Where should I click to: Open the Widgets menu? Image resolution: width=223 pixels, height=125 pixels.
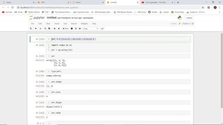click(x=84, y=24)
